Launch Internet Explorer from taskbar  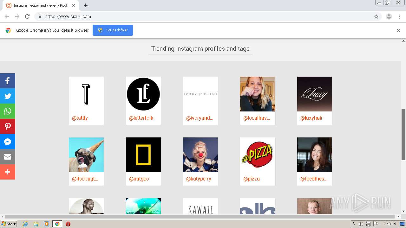tap(25, 224)
